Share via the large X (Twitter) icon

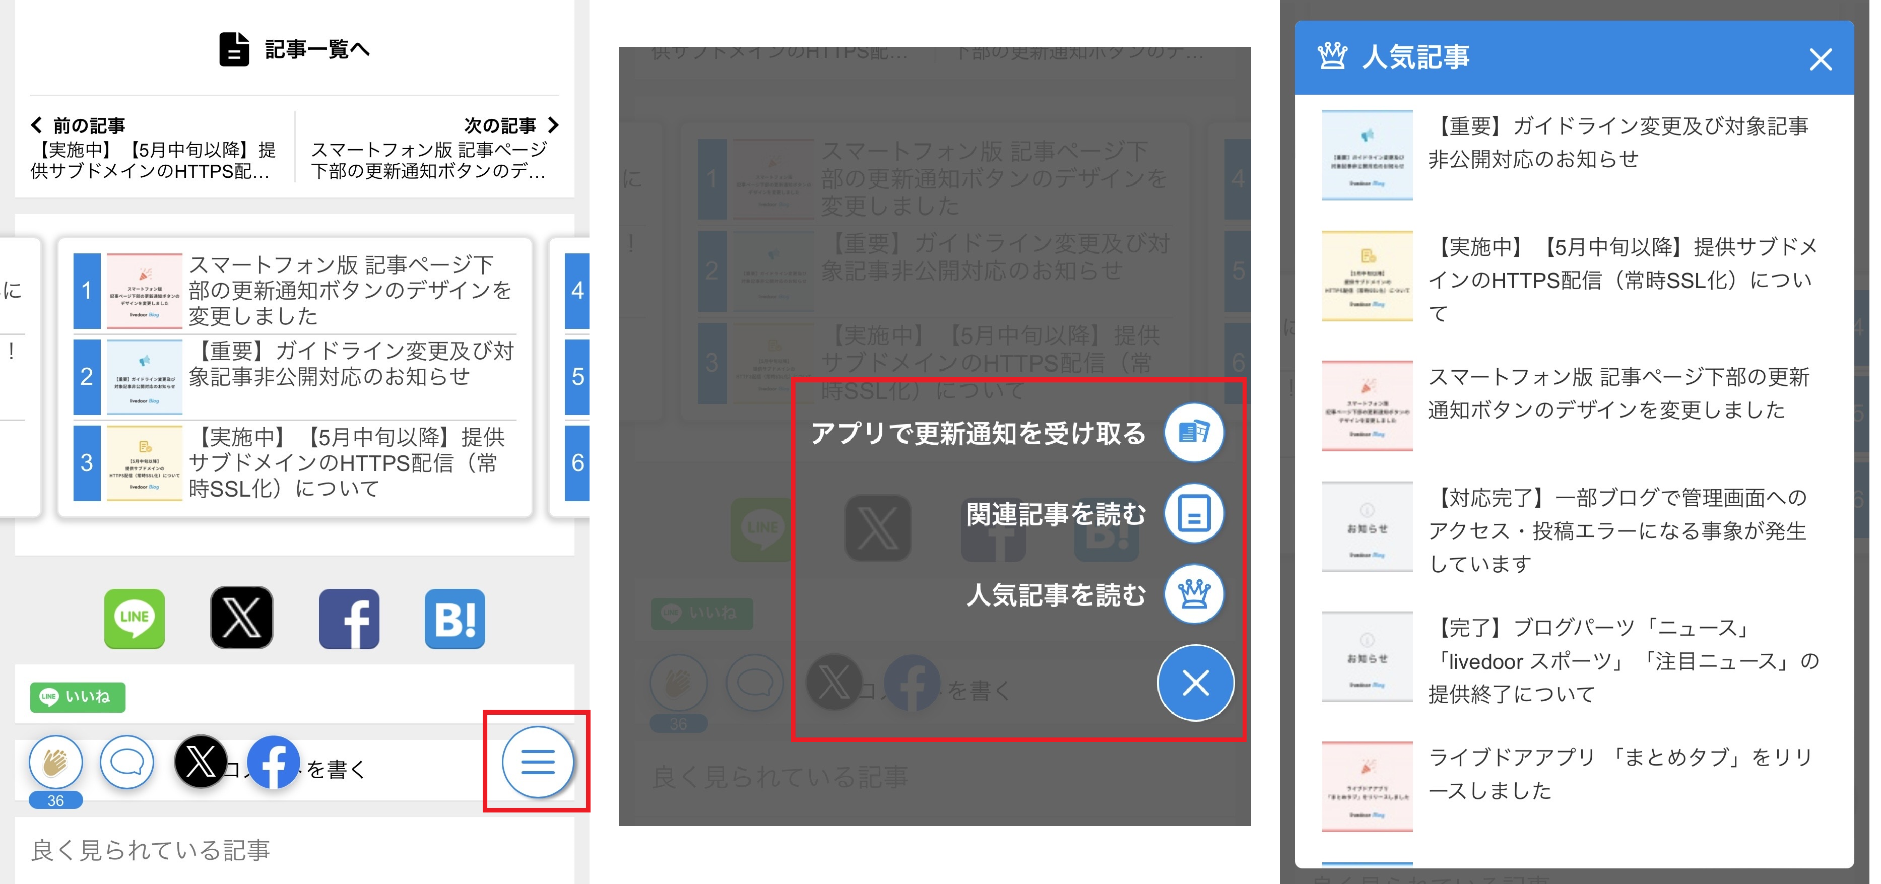click(242, 618)
